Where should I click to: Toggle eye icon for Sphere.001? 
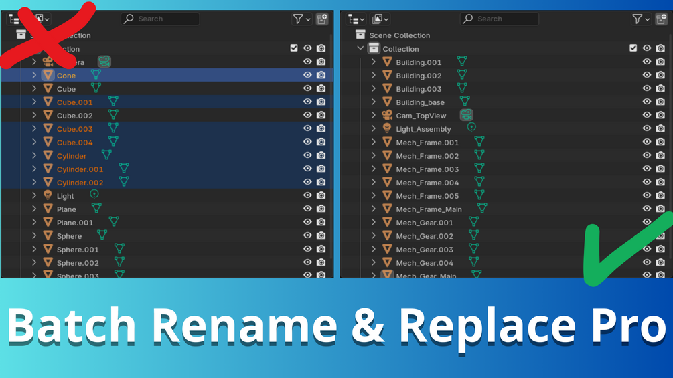[307, 249]
